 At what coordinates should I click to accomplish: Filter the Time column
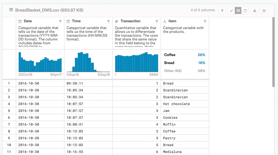click(108, 21)
